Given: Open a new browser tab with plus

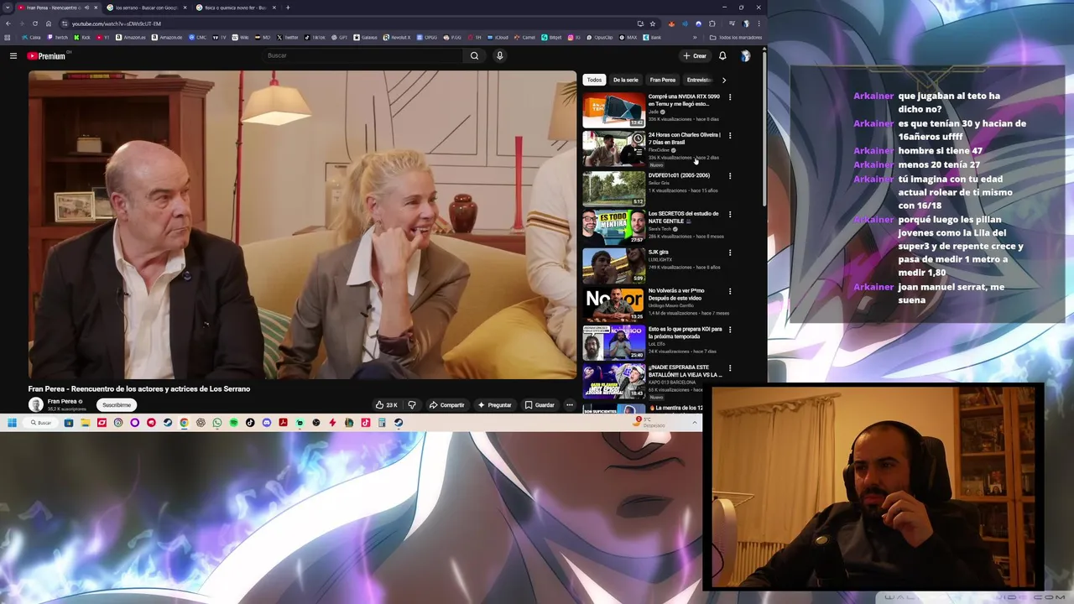Looking at the screenshot, I should click(288, 8).
